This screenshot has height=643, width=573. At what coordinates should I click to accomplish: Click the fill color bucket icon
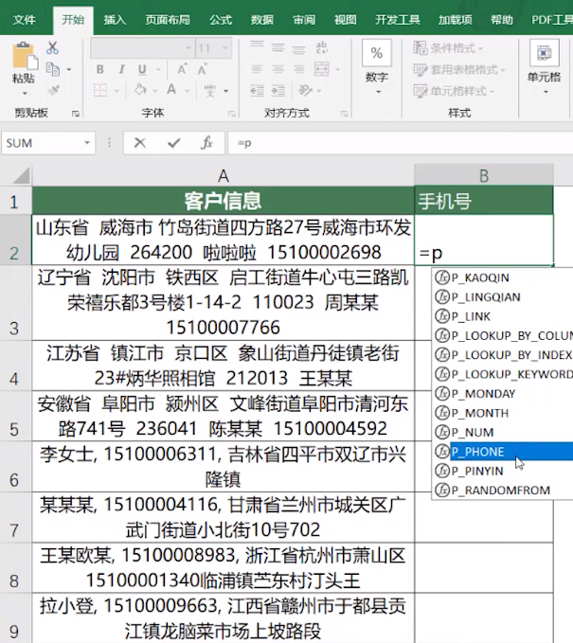pos(141,90)
